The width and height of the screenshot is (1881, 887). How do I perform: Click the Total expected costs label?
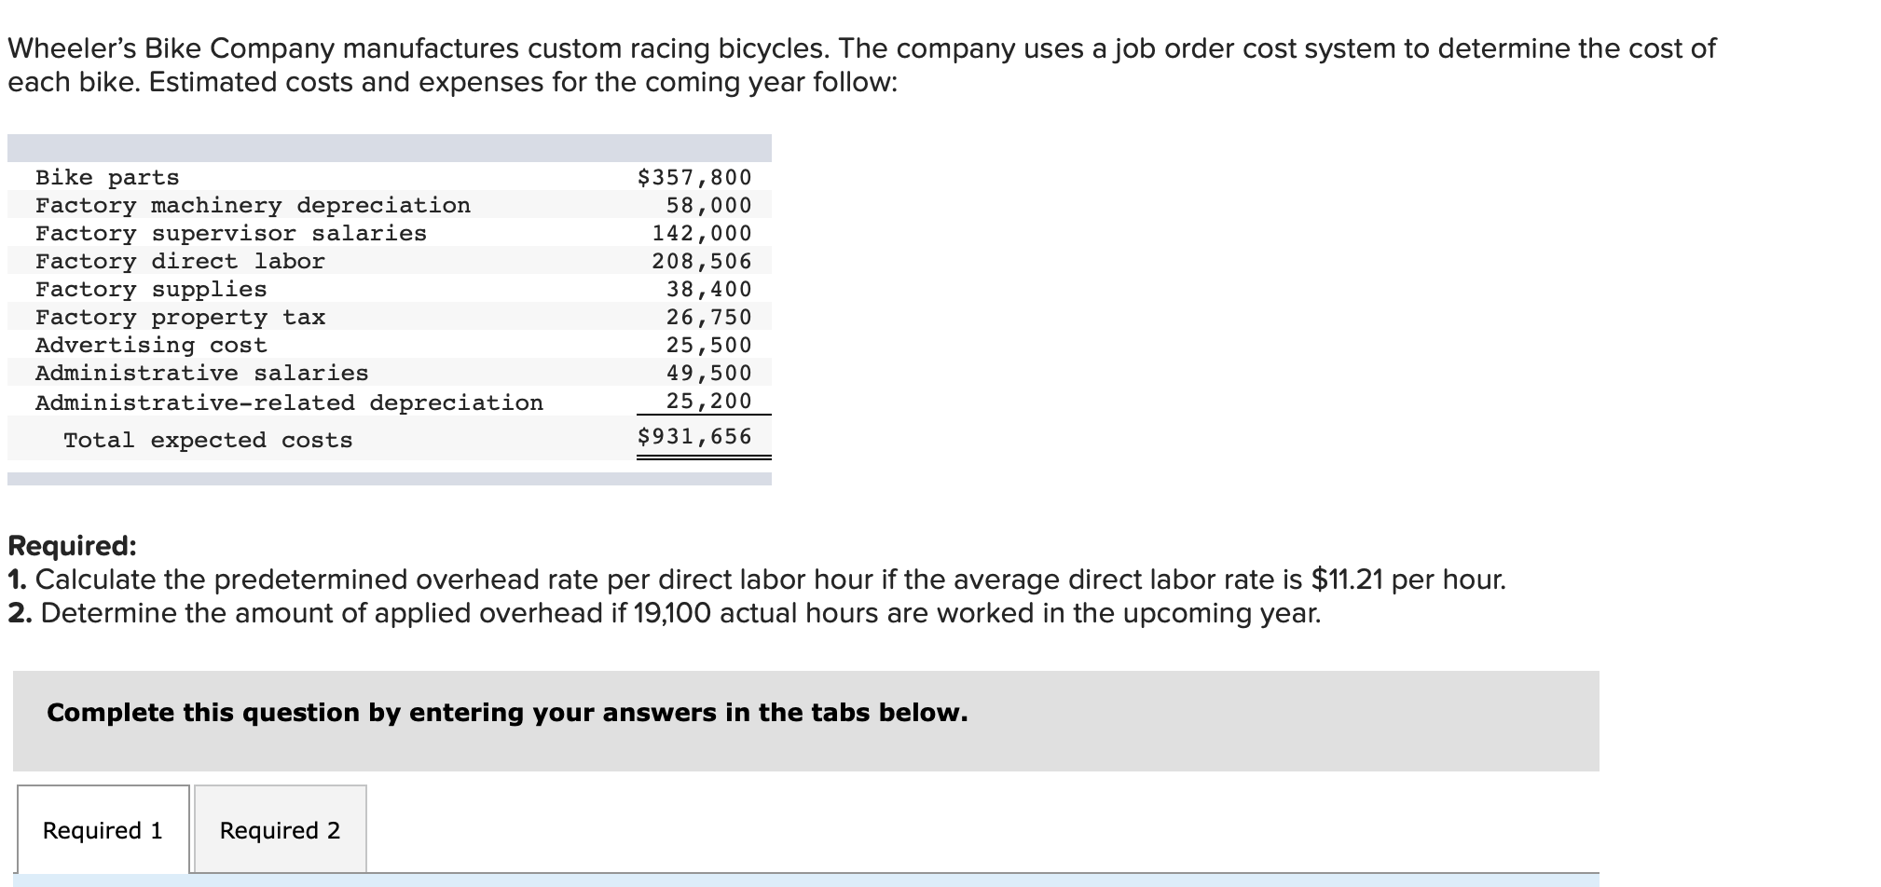pos(208,440)
